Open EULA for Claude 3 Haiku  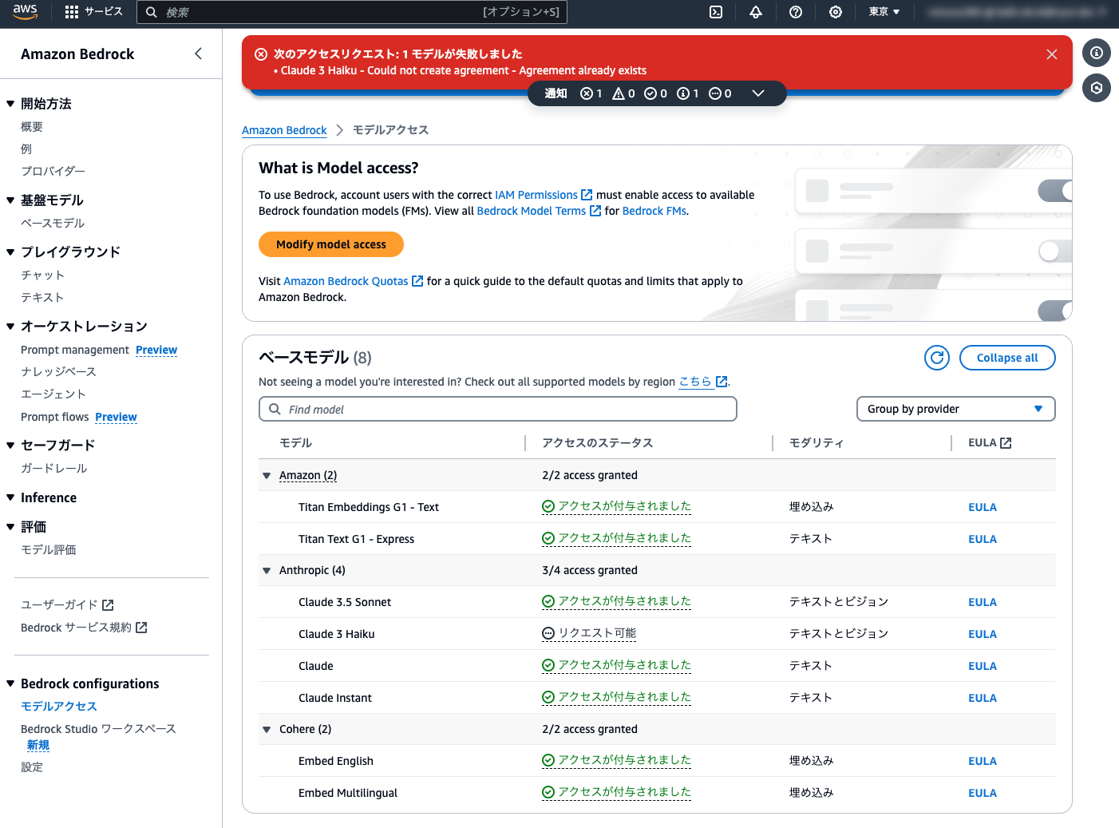pos(983,634)
